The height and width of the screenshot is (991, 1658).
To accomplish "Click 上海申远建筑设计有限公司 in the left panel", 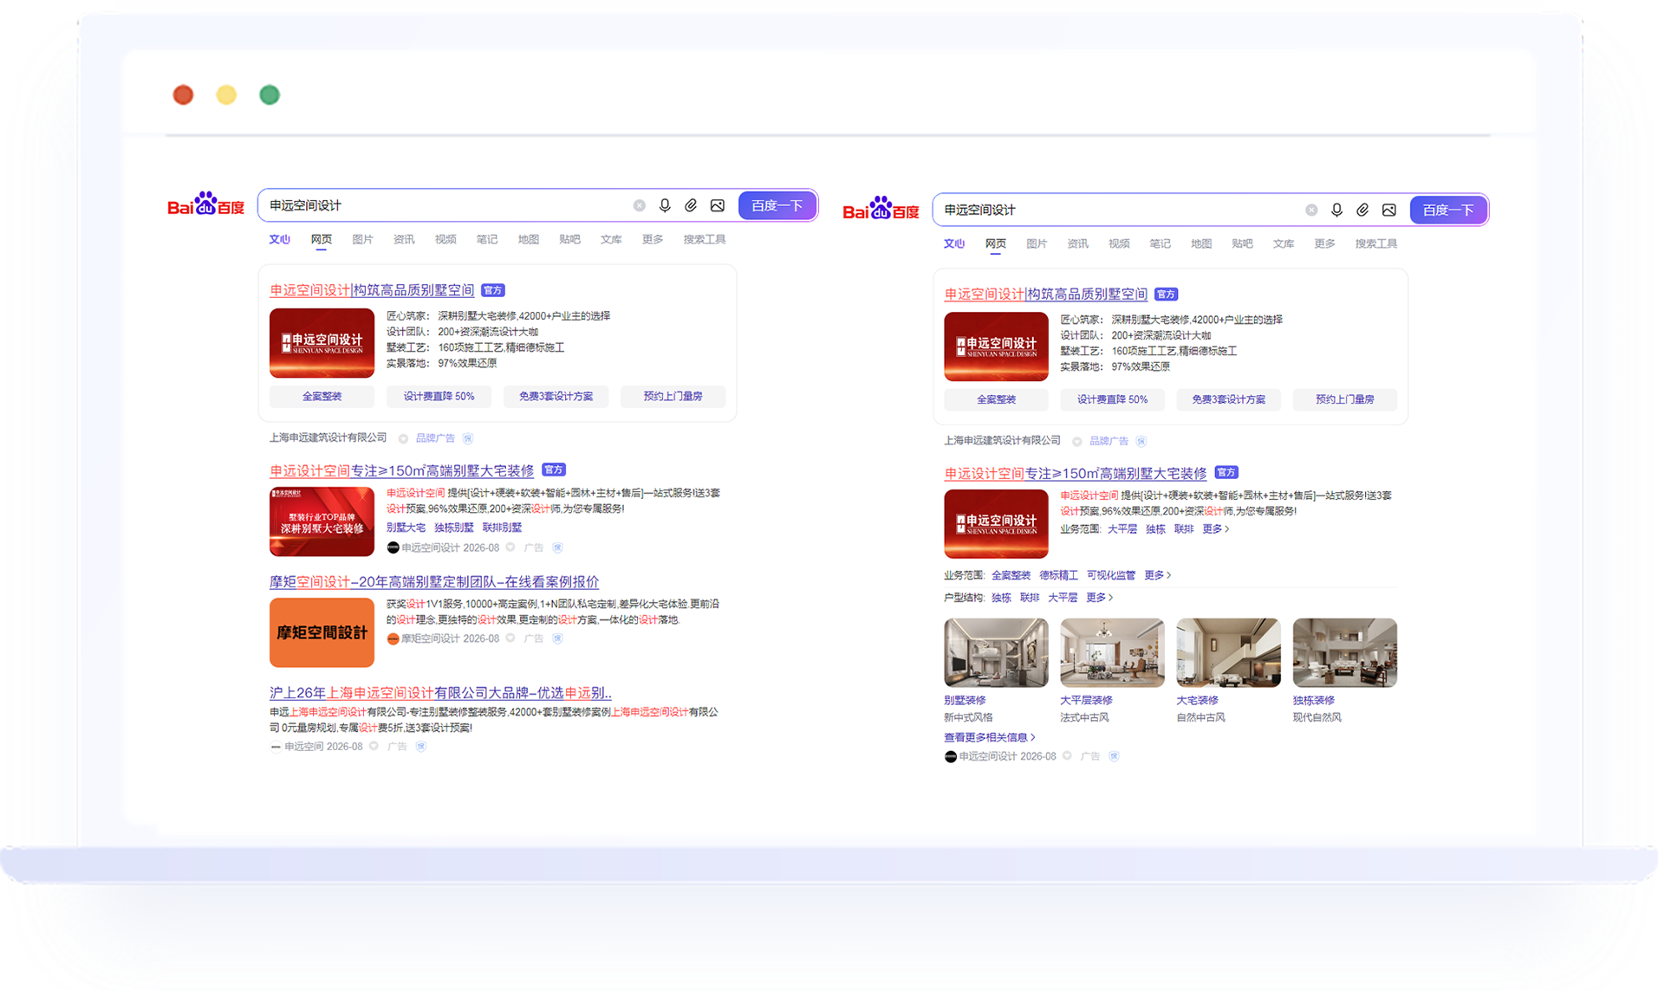I will [x=328, y=438].
